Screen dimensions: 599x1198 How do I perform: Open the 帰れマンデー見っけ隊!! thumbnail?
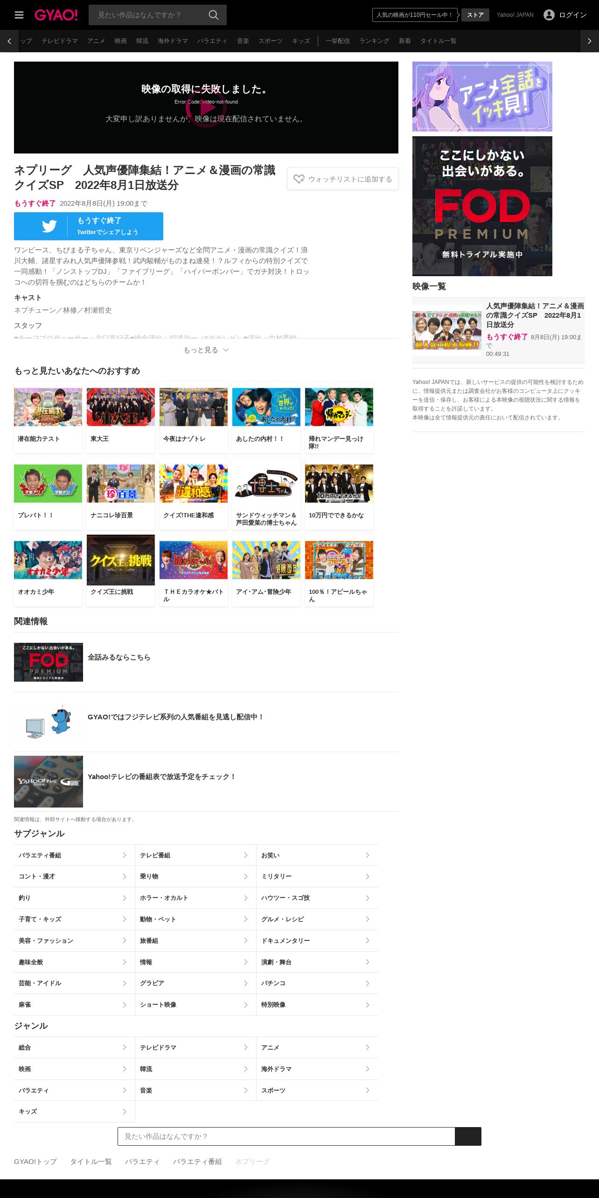339,407
